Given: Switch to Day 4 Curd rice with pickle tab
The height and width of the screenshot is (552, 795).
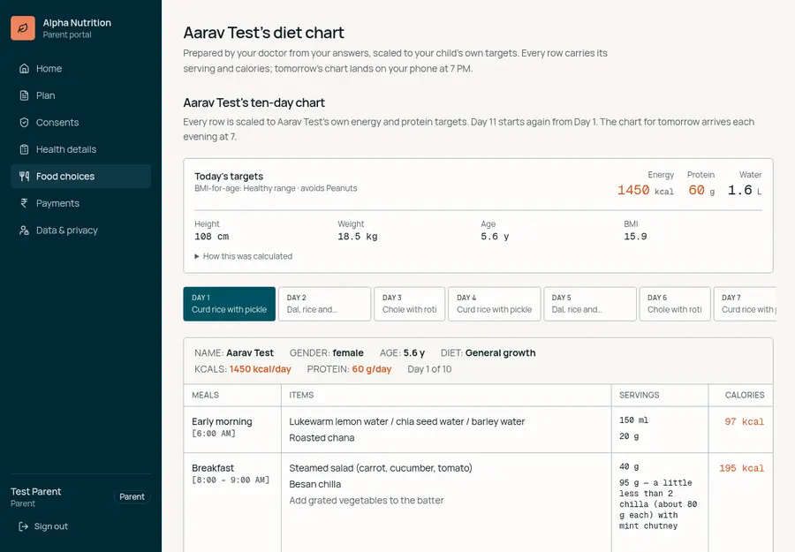Looking at the screenshot, I should click(x=495, y=304).
